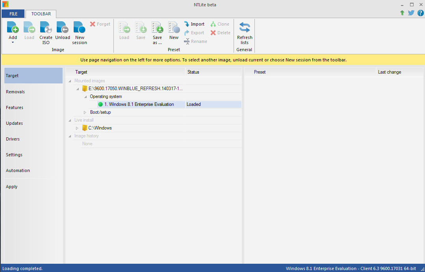Click the Rename preset button

195,41
